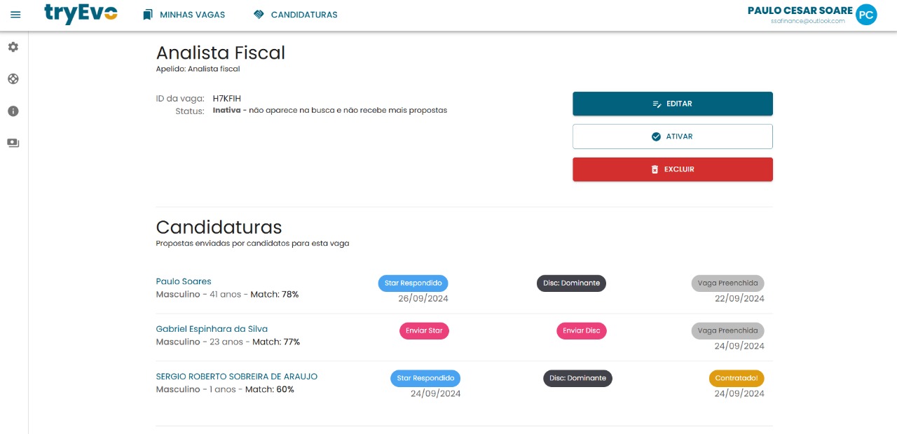This screenshot has width=897, height=434.
Task: Open settings gear in sidebar
Action: pos(13,47)
